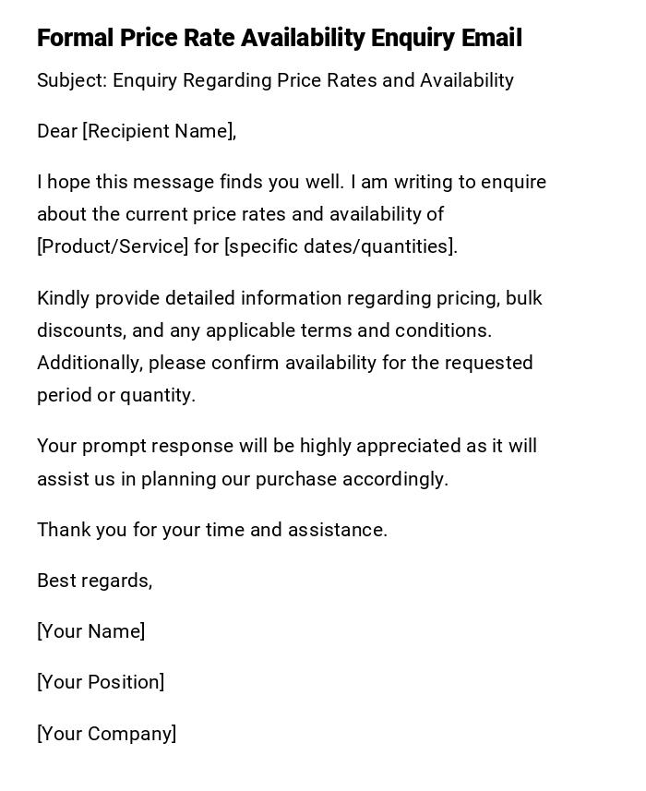Select the [Your Company] placeholder

[107, 734]
